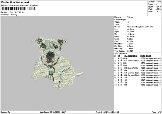Viewport: 162px width, 114px height.
Task: Choose the peach swatch in stop row 6 (388 stitches)
Action: (122, 70)
